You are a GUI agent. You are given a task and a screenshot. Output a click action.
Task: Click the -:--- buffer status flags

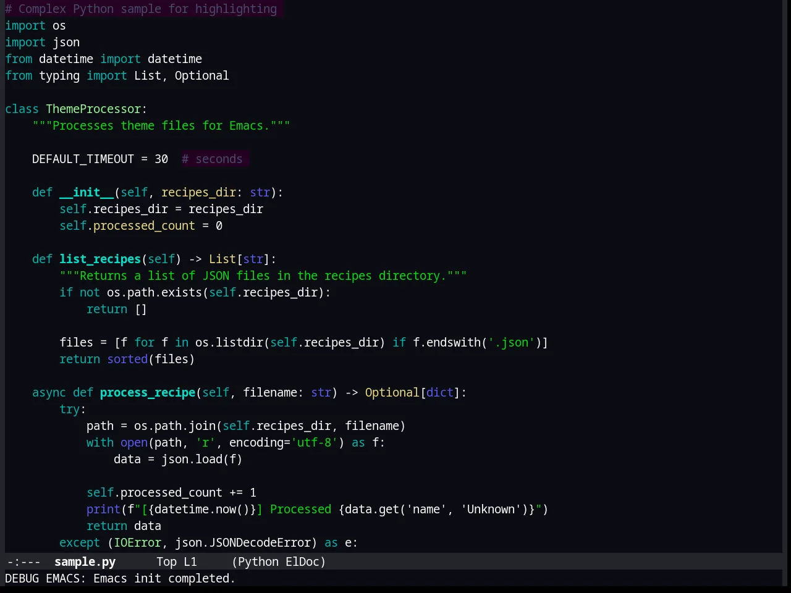point(23,561)
